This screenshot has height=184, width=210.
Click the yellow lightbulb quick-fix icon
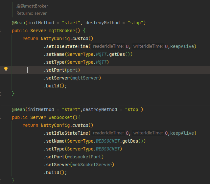[6, 69]
